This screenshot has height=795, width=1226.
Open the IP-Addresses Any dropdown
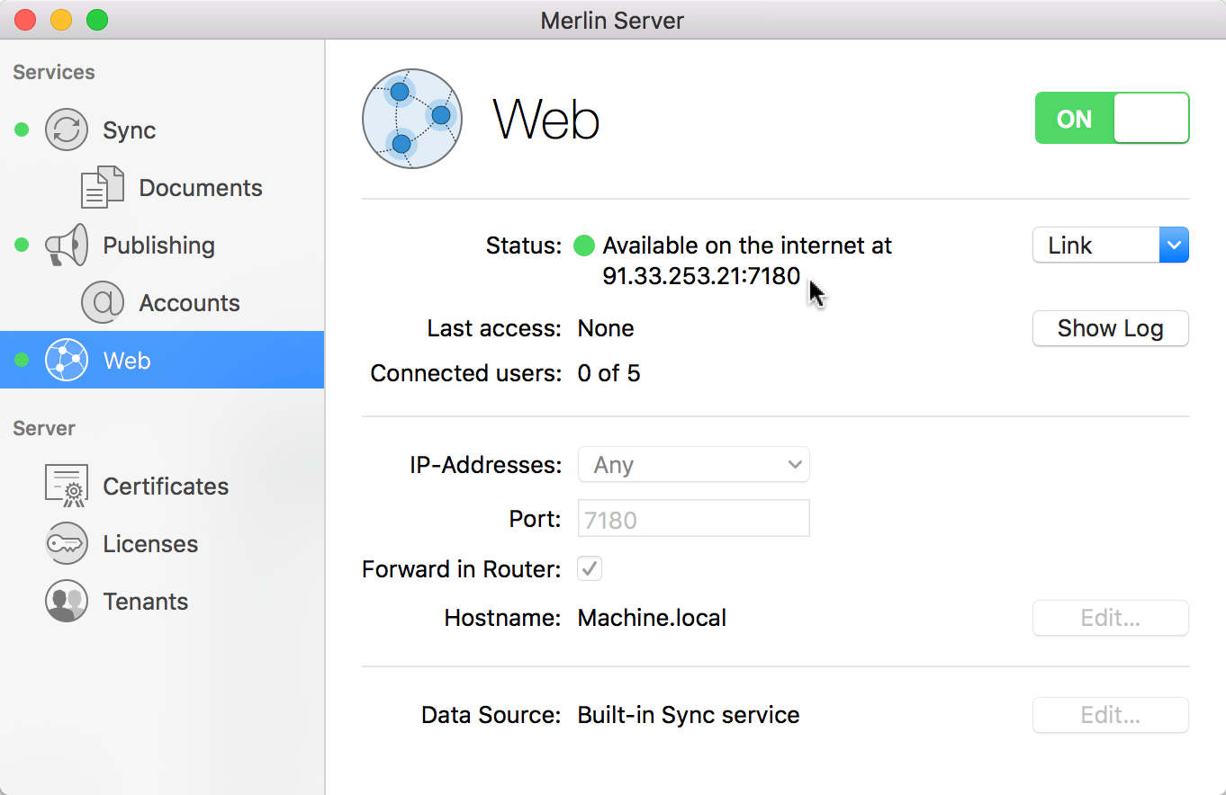coord(693,465)
